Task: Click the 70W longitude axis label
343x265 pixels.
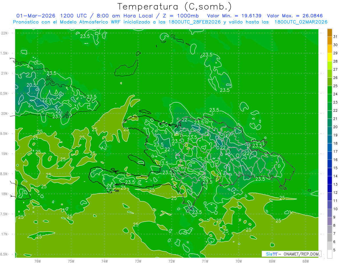Action: click(239, 261)
